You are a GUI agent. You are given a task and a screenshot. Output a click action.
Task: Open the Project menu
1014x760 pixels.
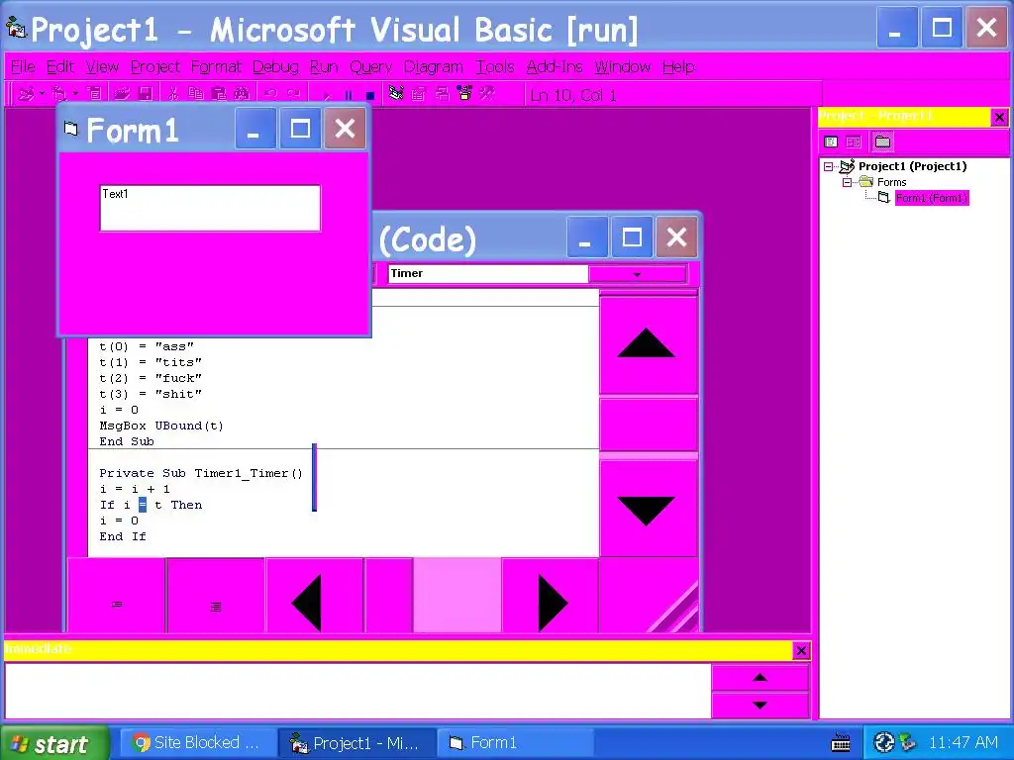155,67
